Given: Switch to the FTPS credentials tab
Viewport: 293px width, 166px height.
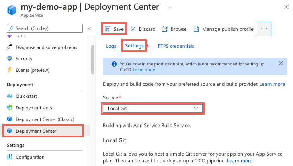Looking at the screenshot, I should (176, 46).
